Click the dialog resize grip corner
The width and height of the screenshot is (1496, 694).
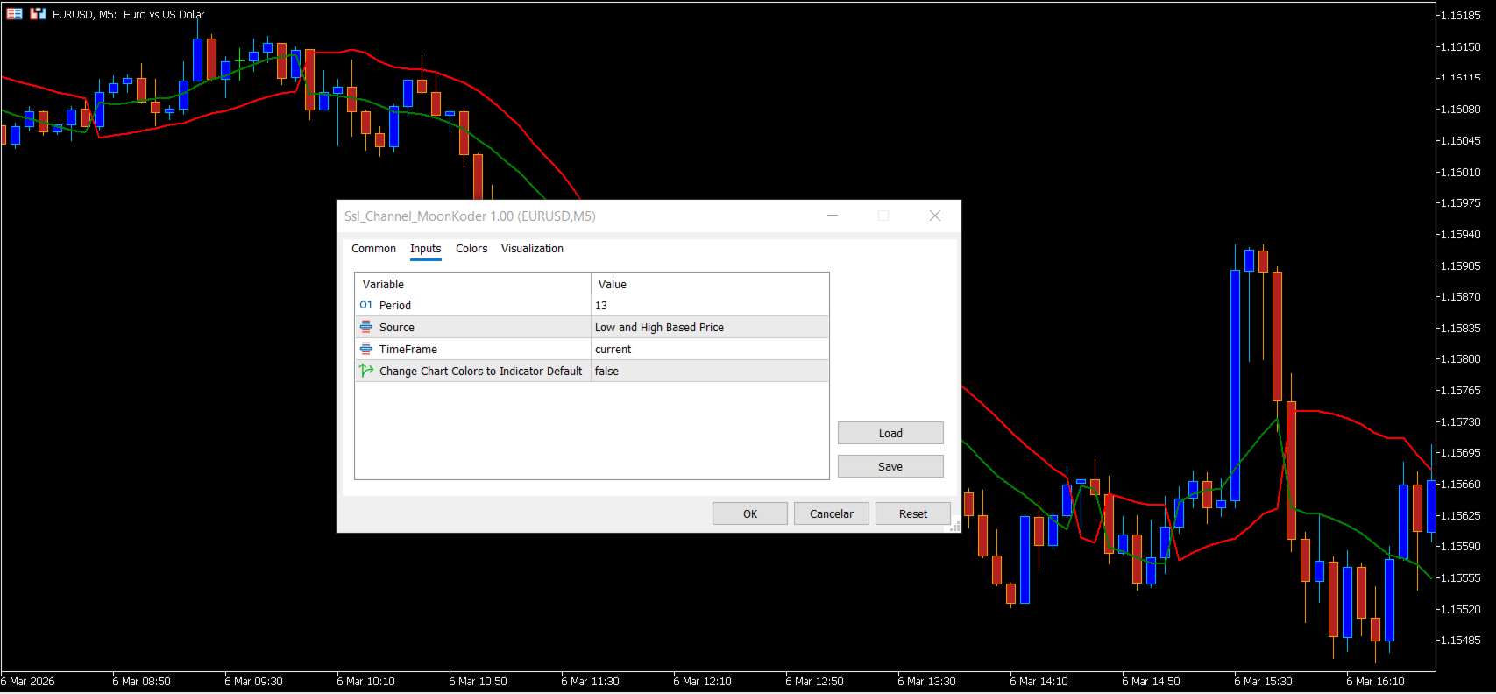pos(955,526)
